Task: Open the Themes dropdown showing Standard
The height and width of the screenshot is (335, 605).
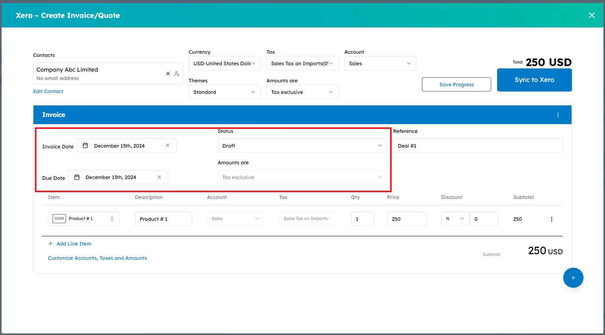Action: (224, 92)
